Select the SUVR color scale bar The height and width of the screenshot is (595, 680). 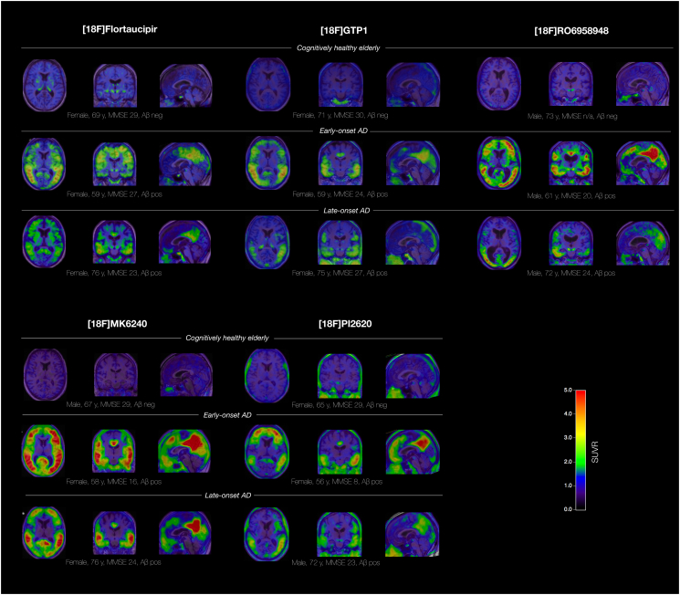[581, 450]
